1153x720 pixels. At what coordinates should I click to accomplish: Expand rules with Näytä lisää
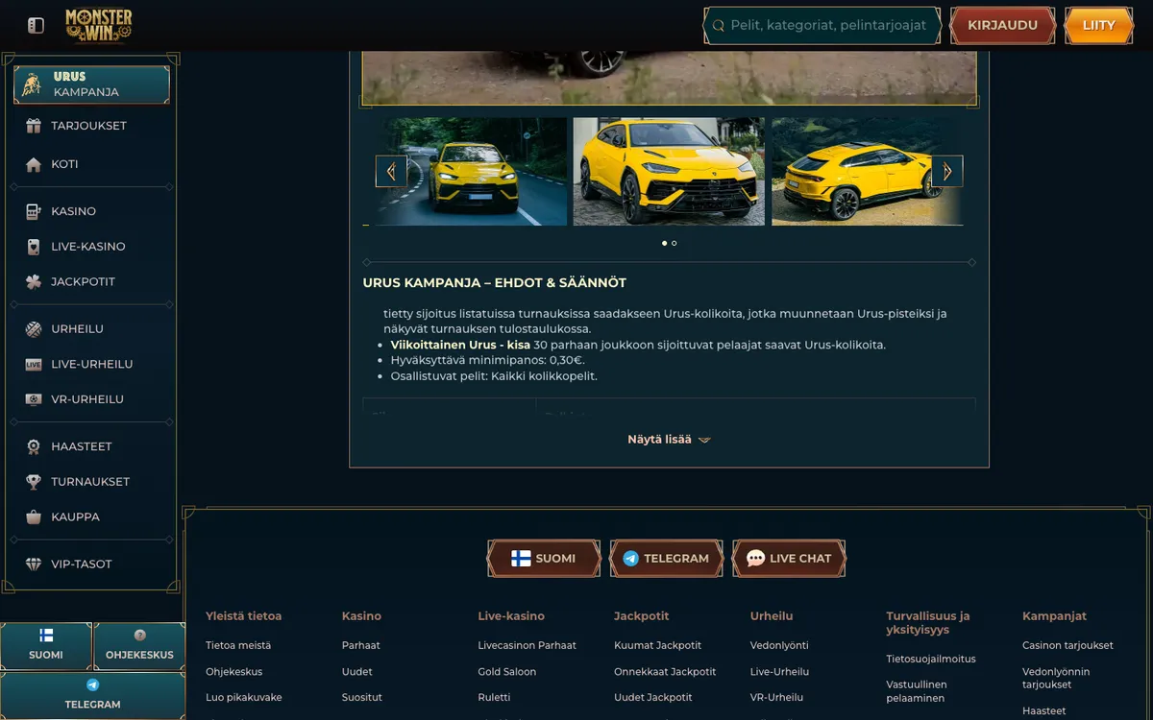pyautogui.click(x=669, y=440)
